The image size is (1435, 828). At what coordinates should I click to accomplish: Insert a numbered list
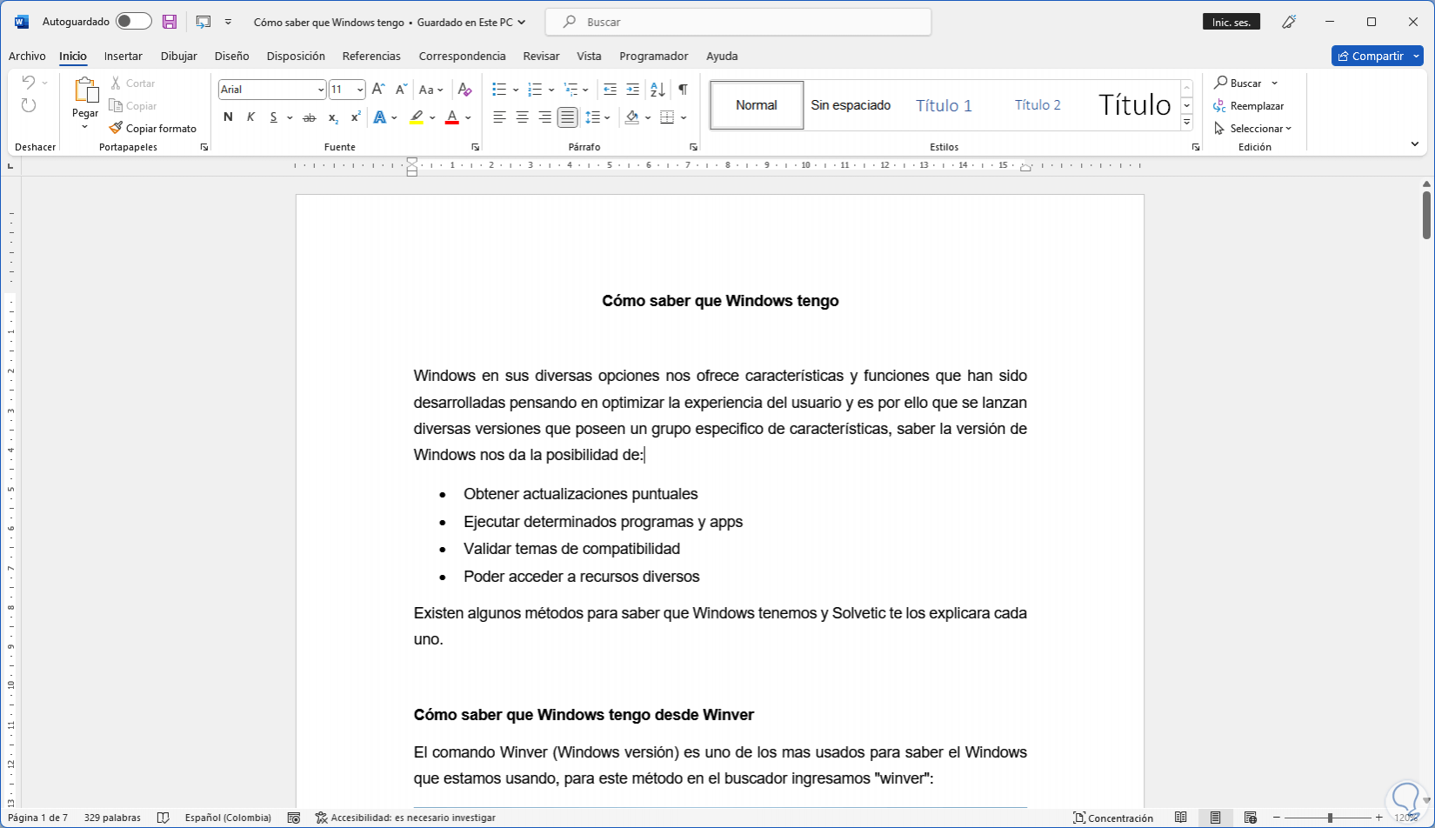tap(535, 90)
